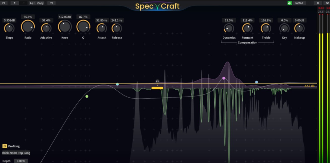Click the Knee value +12.00dB
This screenshot has height=163, width=330.
(x=65, y=17)
